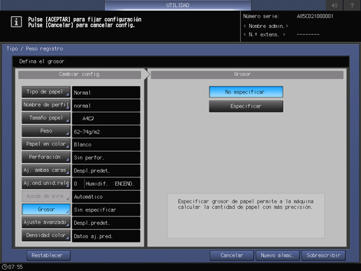Click the Defina el grosor heading
Screen dimensions: 361x271
point(42,61)
